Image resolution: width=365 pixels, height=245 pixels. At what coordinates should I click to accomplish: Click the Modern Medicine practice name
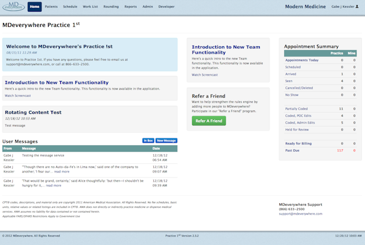point(305,7)
